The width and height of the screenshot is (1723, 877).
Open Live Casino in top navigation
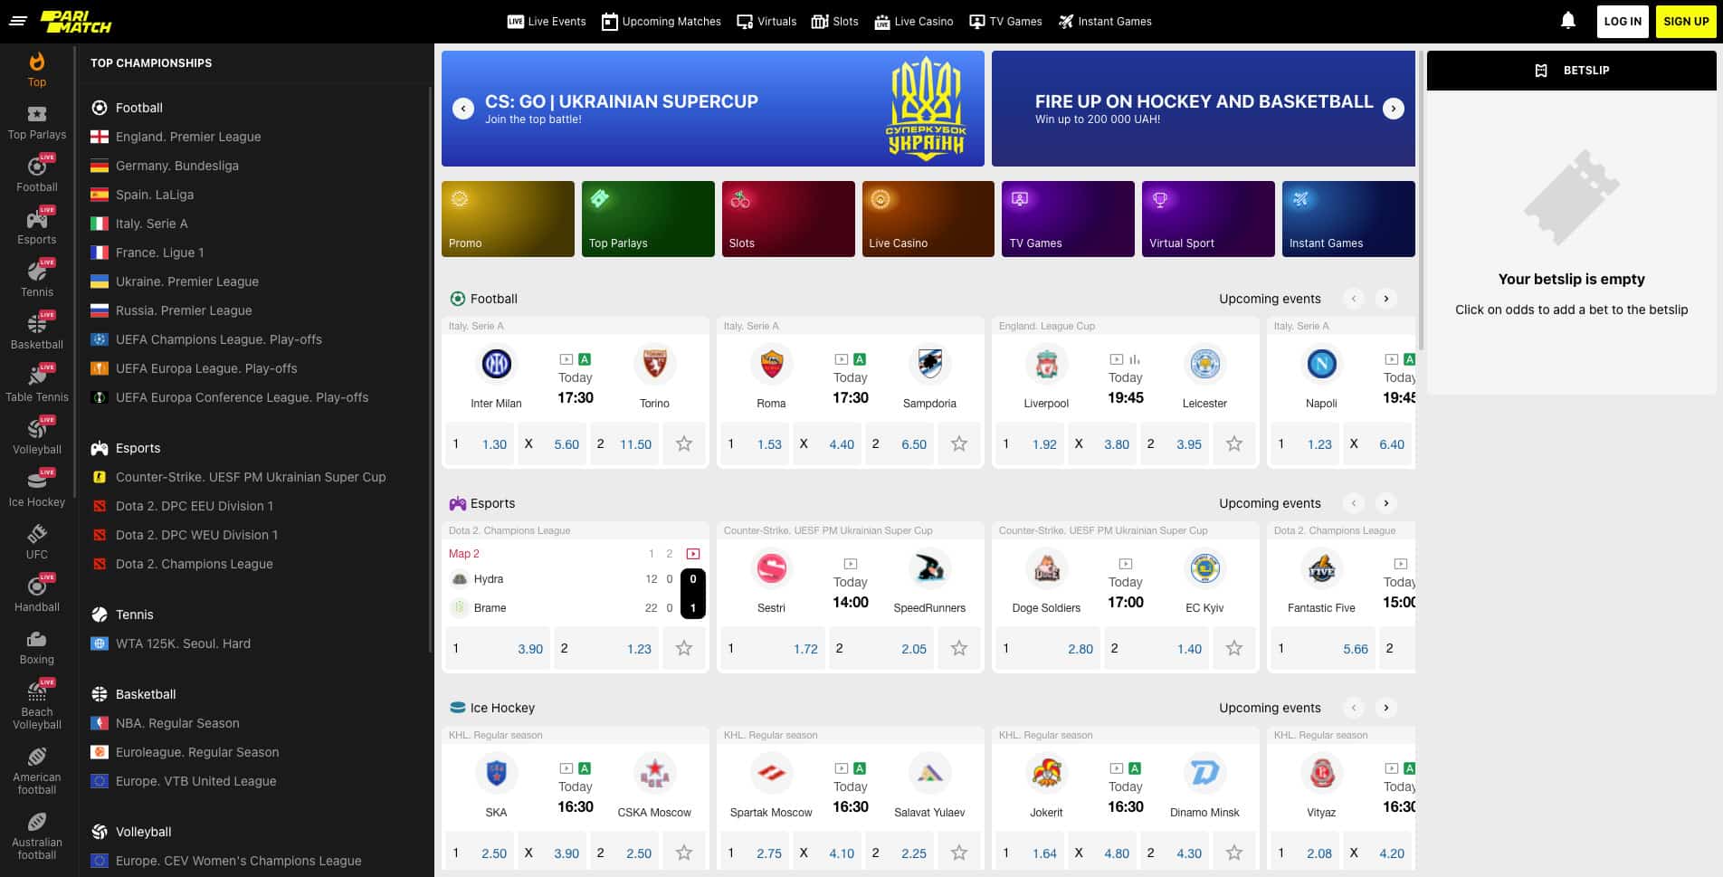pyautogui.click(x=914, y=22)
